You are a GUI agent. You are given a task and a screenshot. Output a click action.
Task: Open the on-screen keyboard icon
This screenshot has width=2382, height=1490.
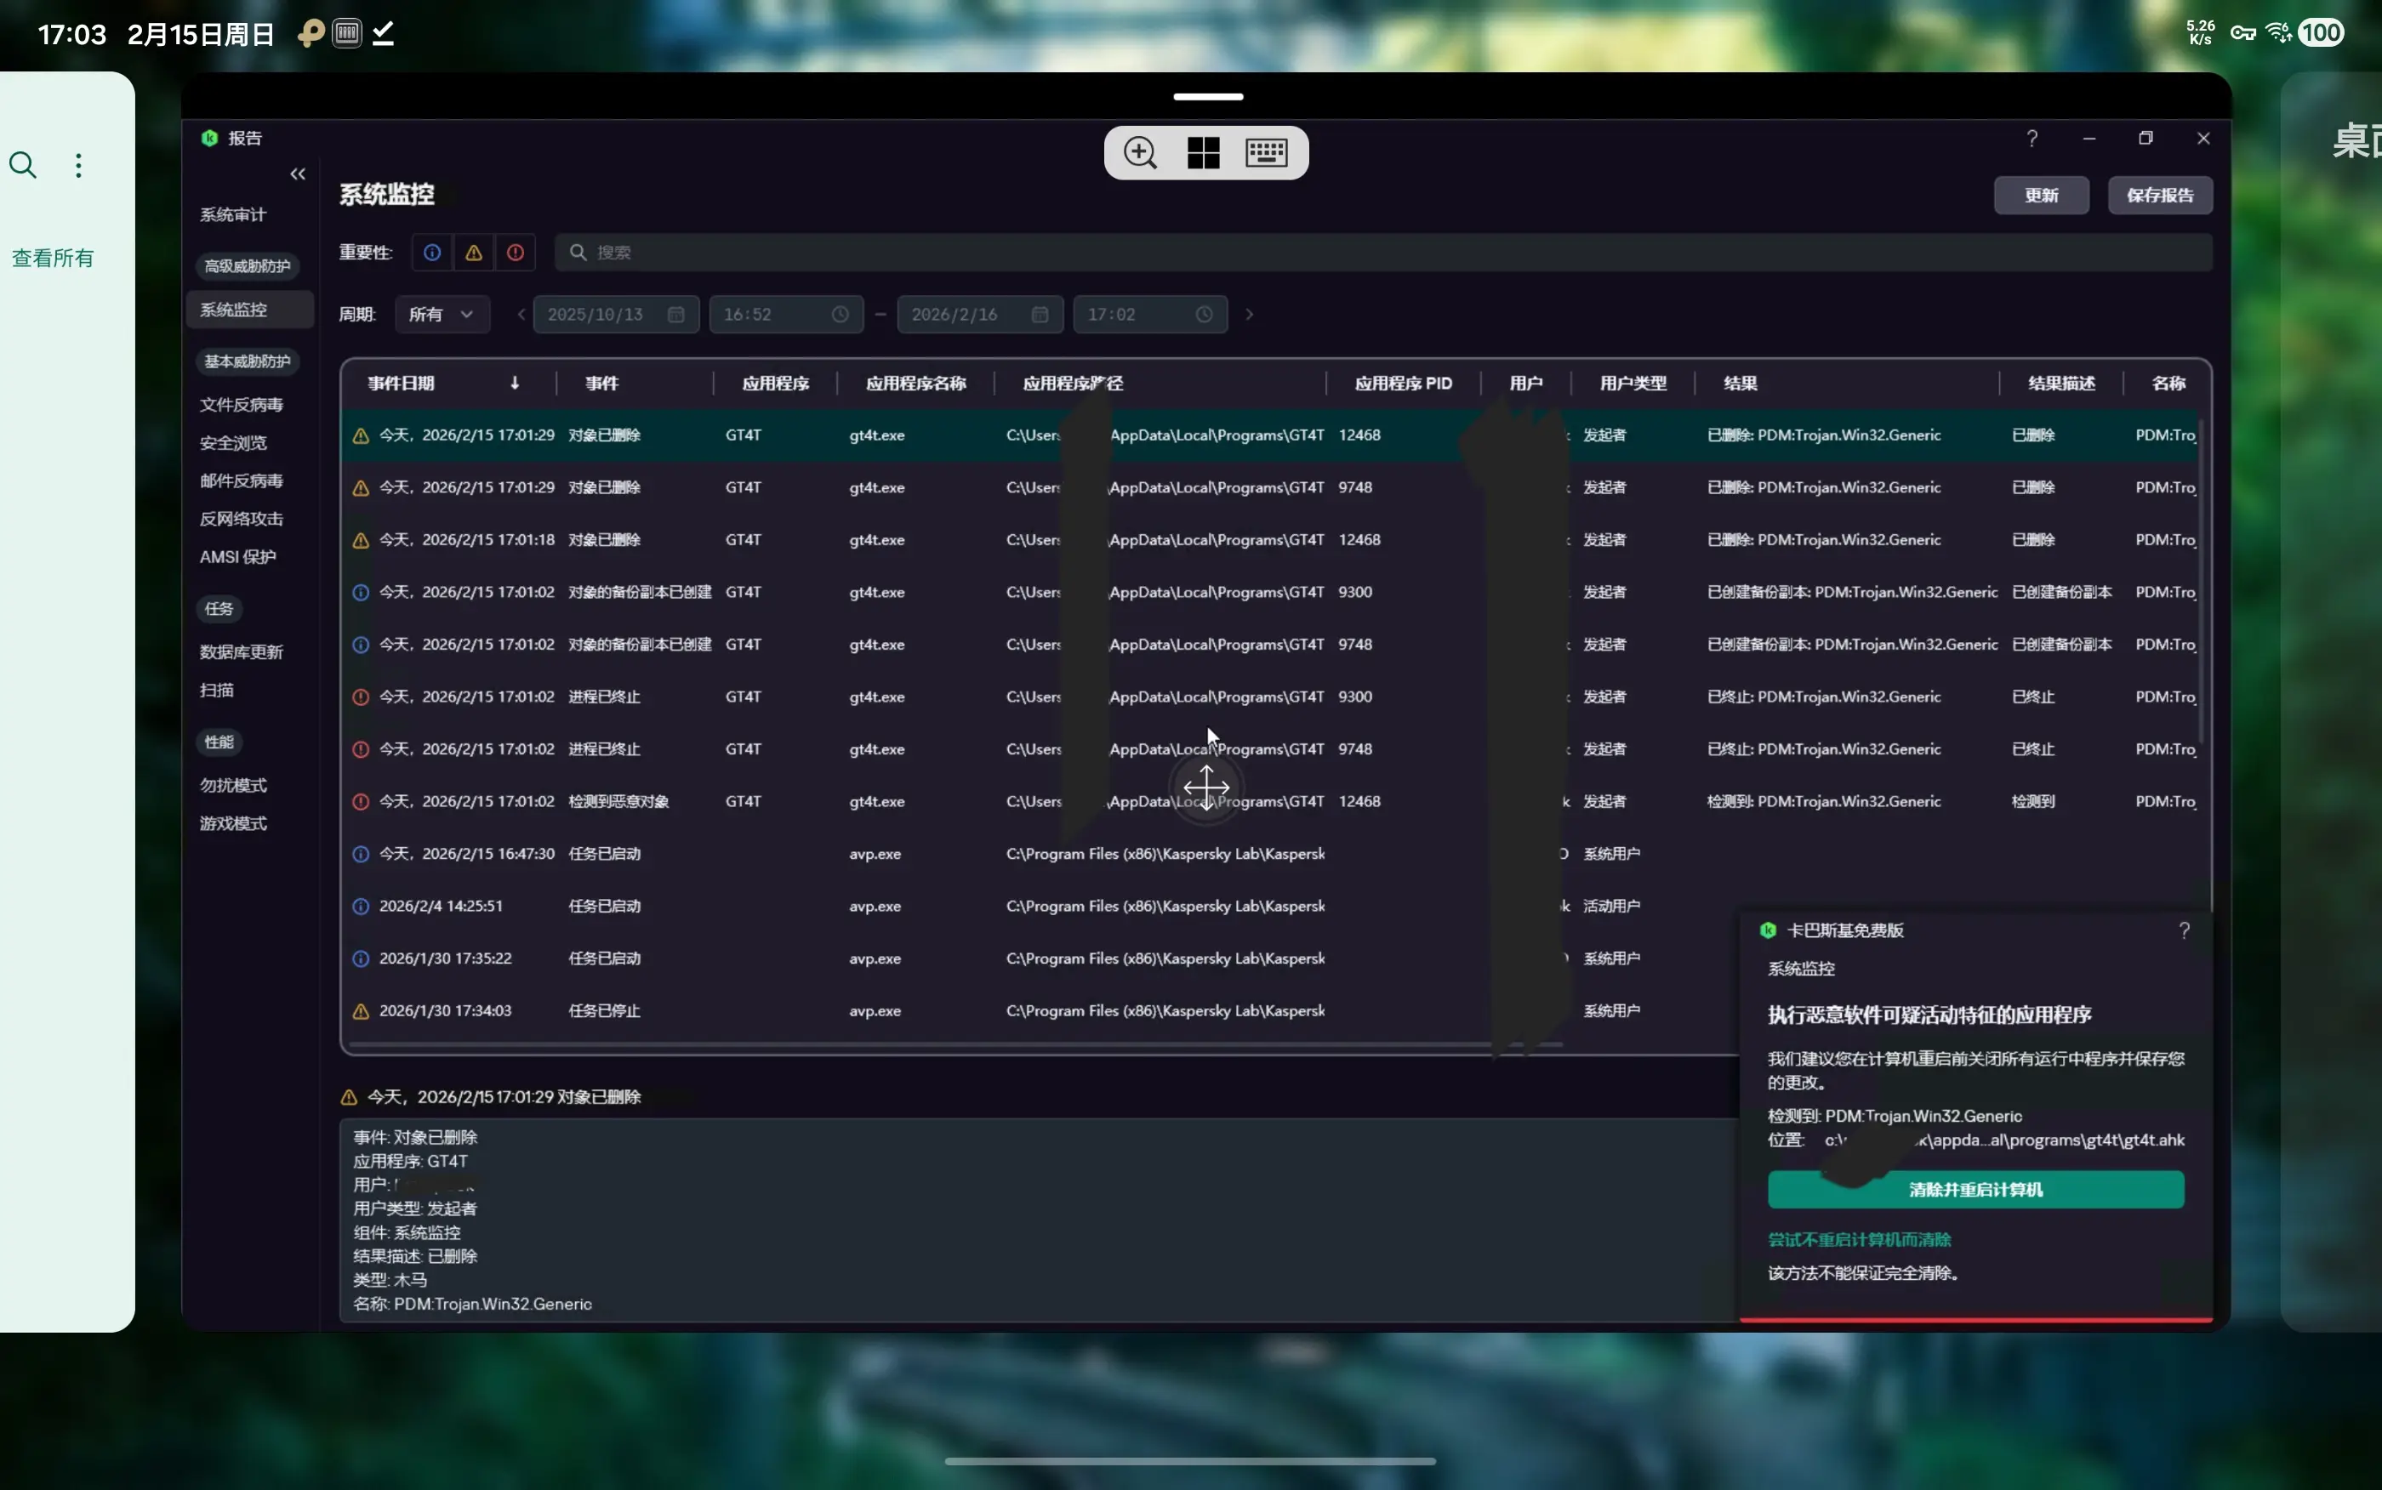tap(1267, 153)
